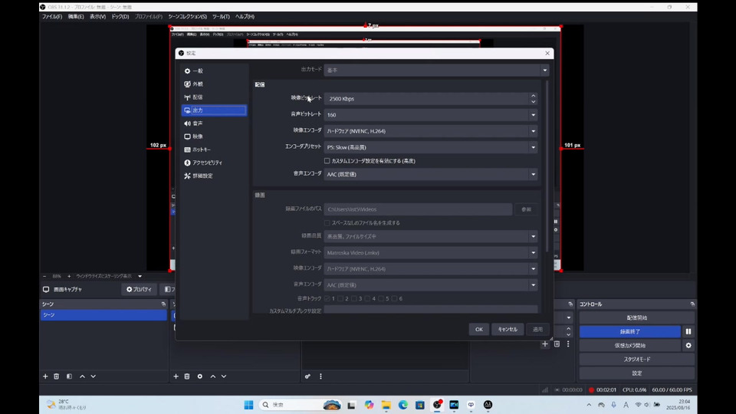Add a new scene with the plus icon in the シーン dock
736x414 pixels.
point(45,376)
